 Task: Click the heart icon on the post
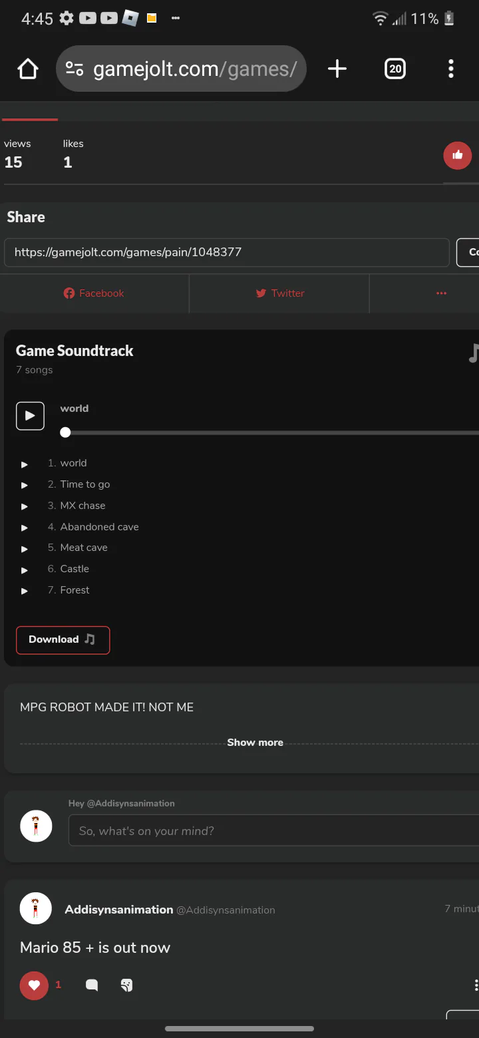pos(34,985)
